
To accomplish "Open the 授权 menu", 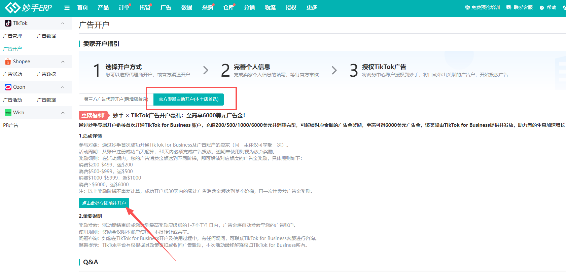I will tap(291, 8).
